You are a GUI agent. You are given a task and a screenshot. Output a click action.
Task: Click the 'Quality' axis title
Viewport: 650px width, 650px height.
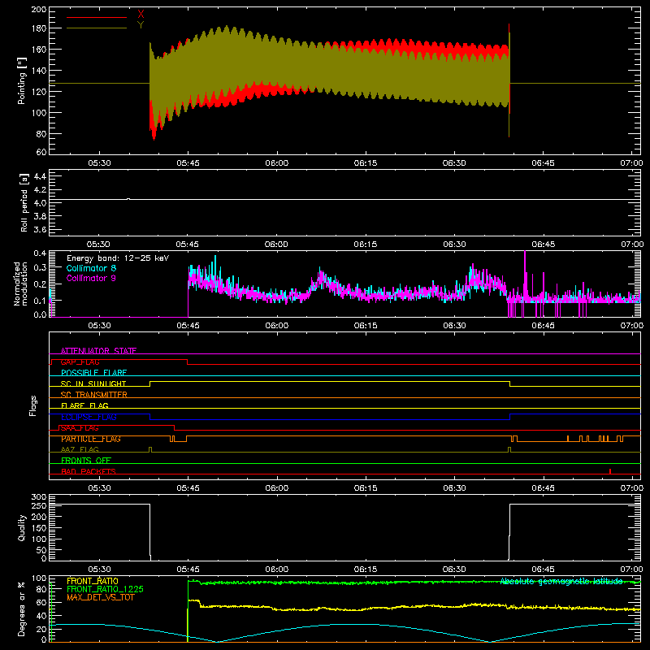click(x=22, y=527)
